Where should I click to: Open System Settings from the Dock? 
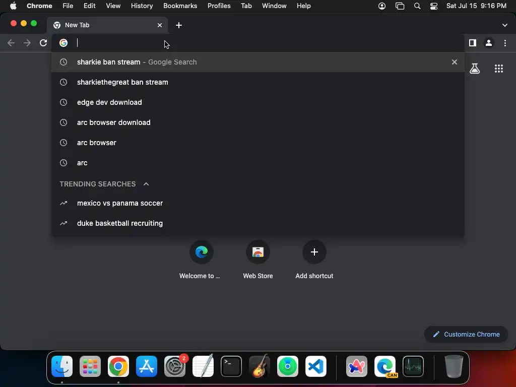[175, 366]
